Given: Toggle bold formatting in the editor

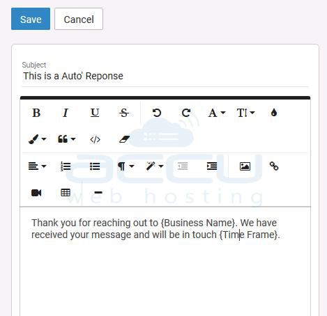Looking at the screenshot, I should 36,113.
